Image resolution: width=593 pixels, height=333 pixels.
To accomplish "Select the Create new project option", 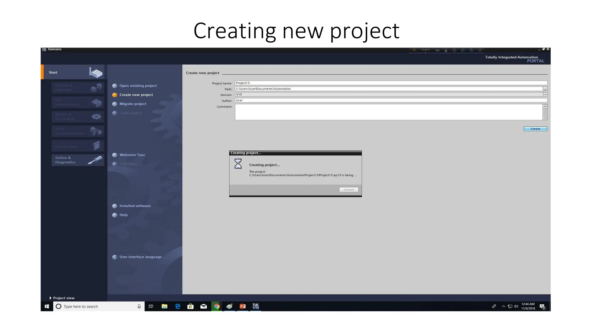I will click(136, 95).
